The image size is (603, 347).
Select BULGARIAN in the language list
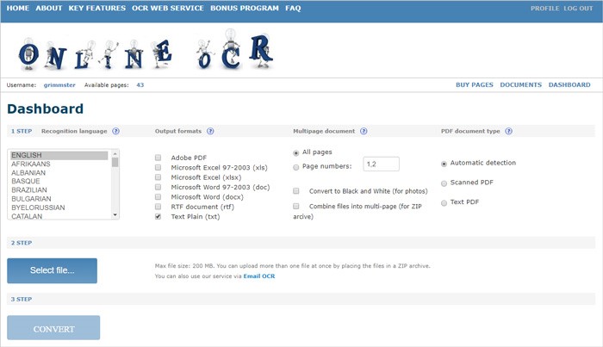click(x=59, y=199)
